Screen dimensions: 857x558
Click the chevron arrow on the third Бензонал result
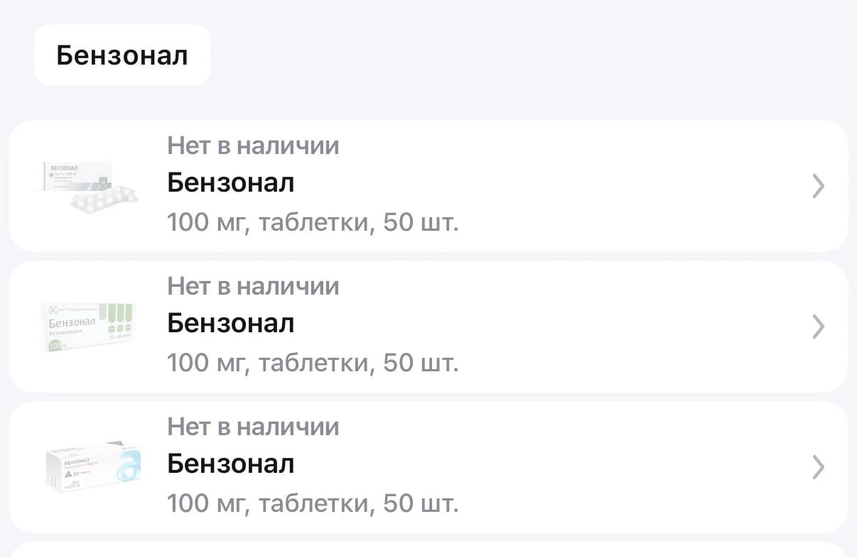tap(819, 467)
